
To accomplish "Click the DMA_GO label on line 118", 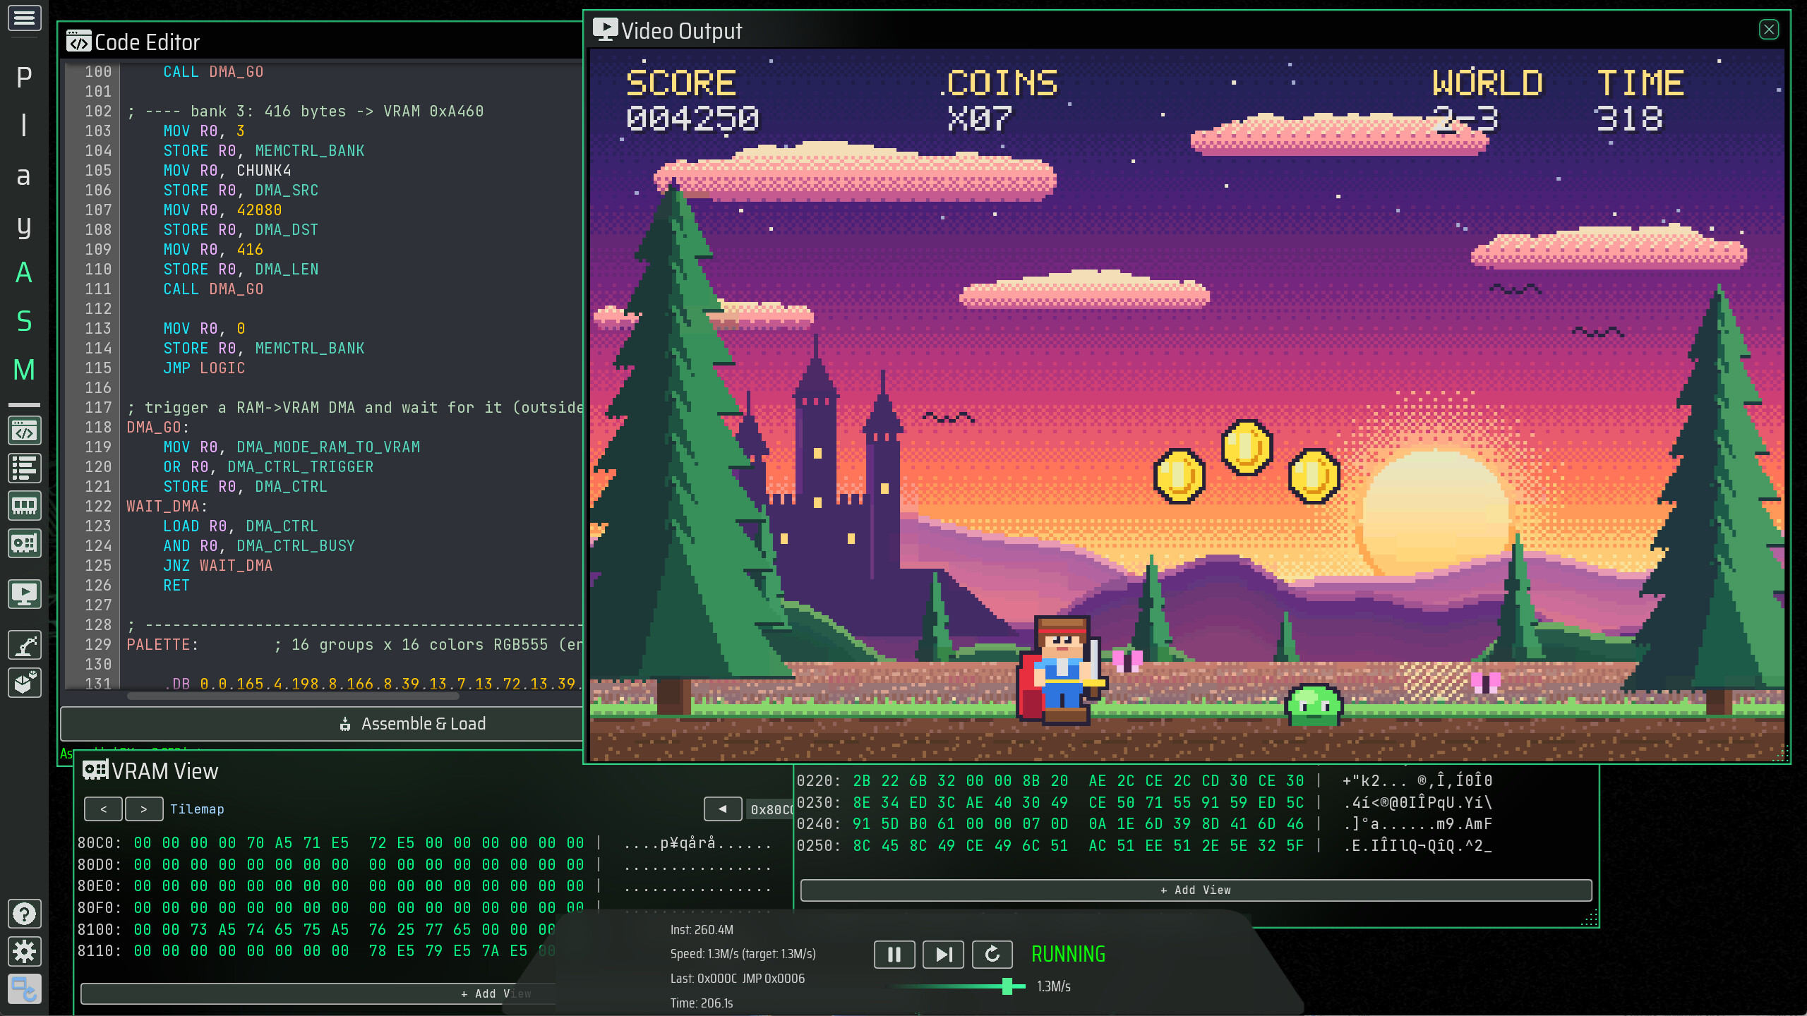I will point(154,428).
